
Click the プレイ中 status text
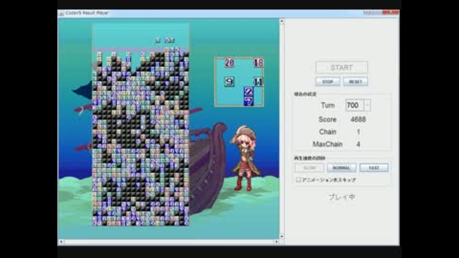pos(341,197)
